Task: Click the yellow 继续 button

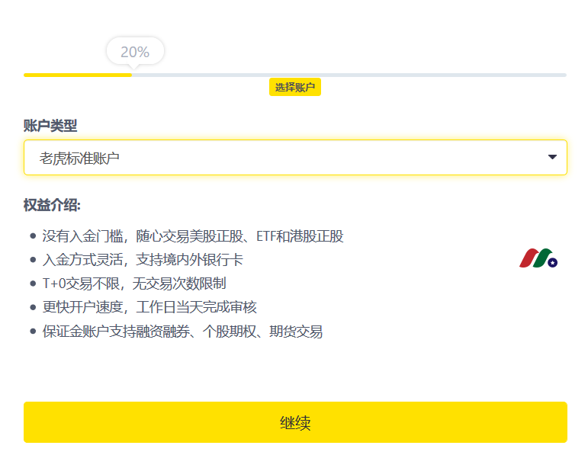Action: coord(295,422)
